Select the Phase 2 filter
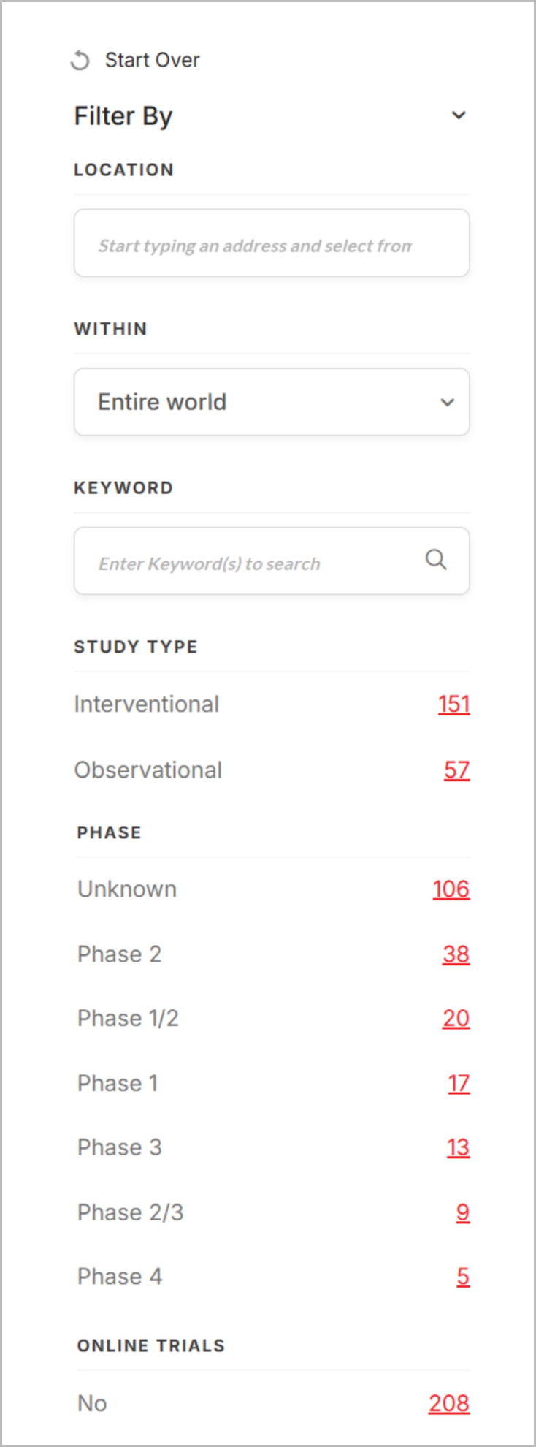 coord(119,954)
